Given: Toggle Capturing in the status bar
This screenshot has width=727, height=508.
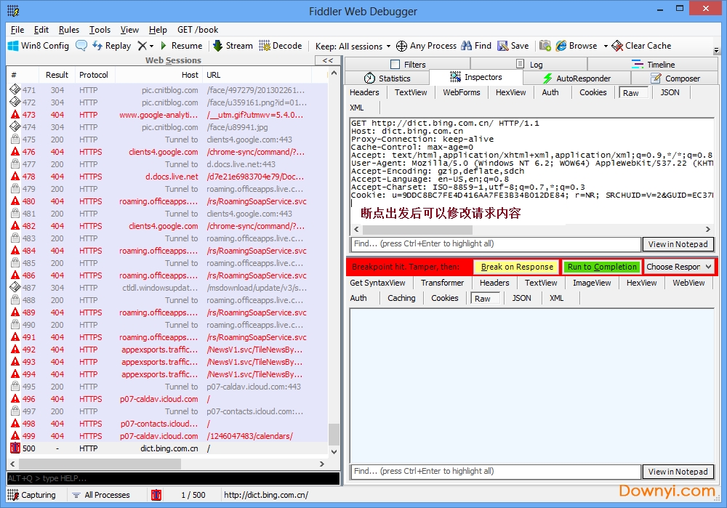Looking at the screenshot, I should tap(31, 495).
